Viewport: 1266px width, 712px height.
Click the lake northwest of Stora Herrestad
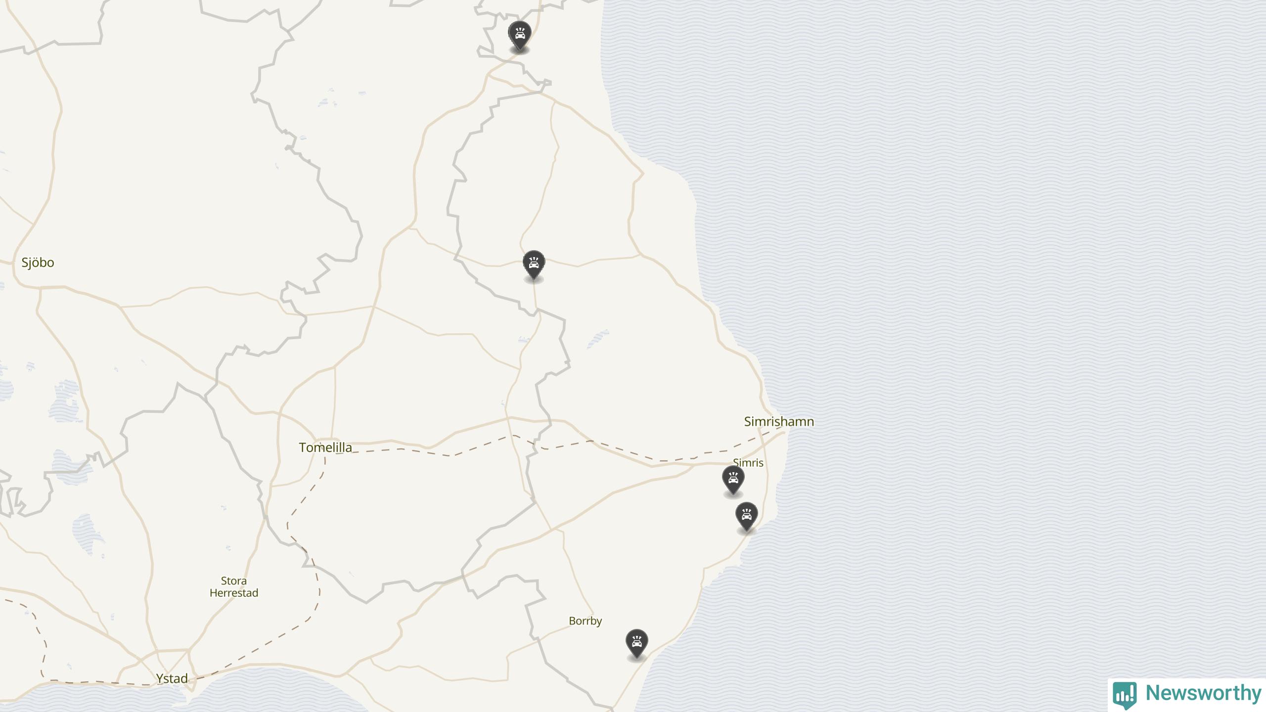click(x=88, y=535)
